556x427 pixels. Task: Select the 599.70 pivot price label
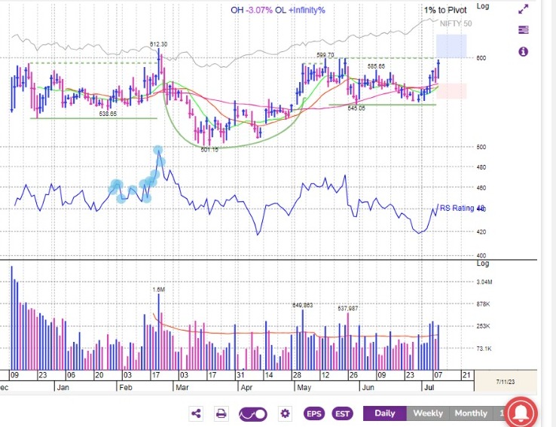(x=325, y=55)
